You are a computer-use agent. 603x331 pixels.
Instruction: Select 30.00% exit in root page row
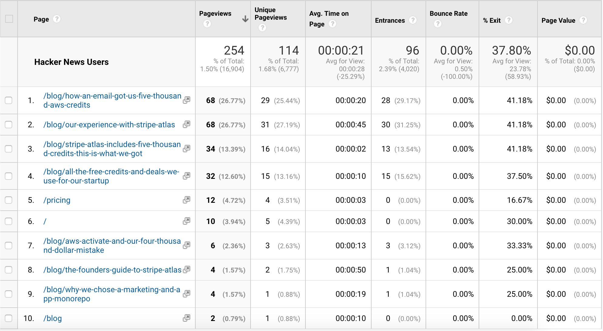(520, 221)
